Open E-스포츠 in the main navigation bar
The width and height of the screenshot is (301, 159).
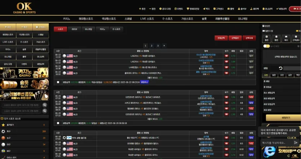[168, 19]
